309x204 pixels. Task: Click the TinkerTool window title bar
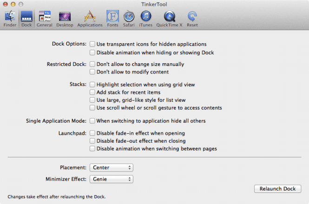(154, 4)
